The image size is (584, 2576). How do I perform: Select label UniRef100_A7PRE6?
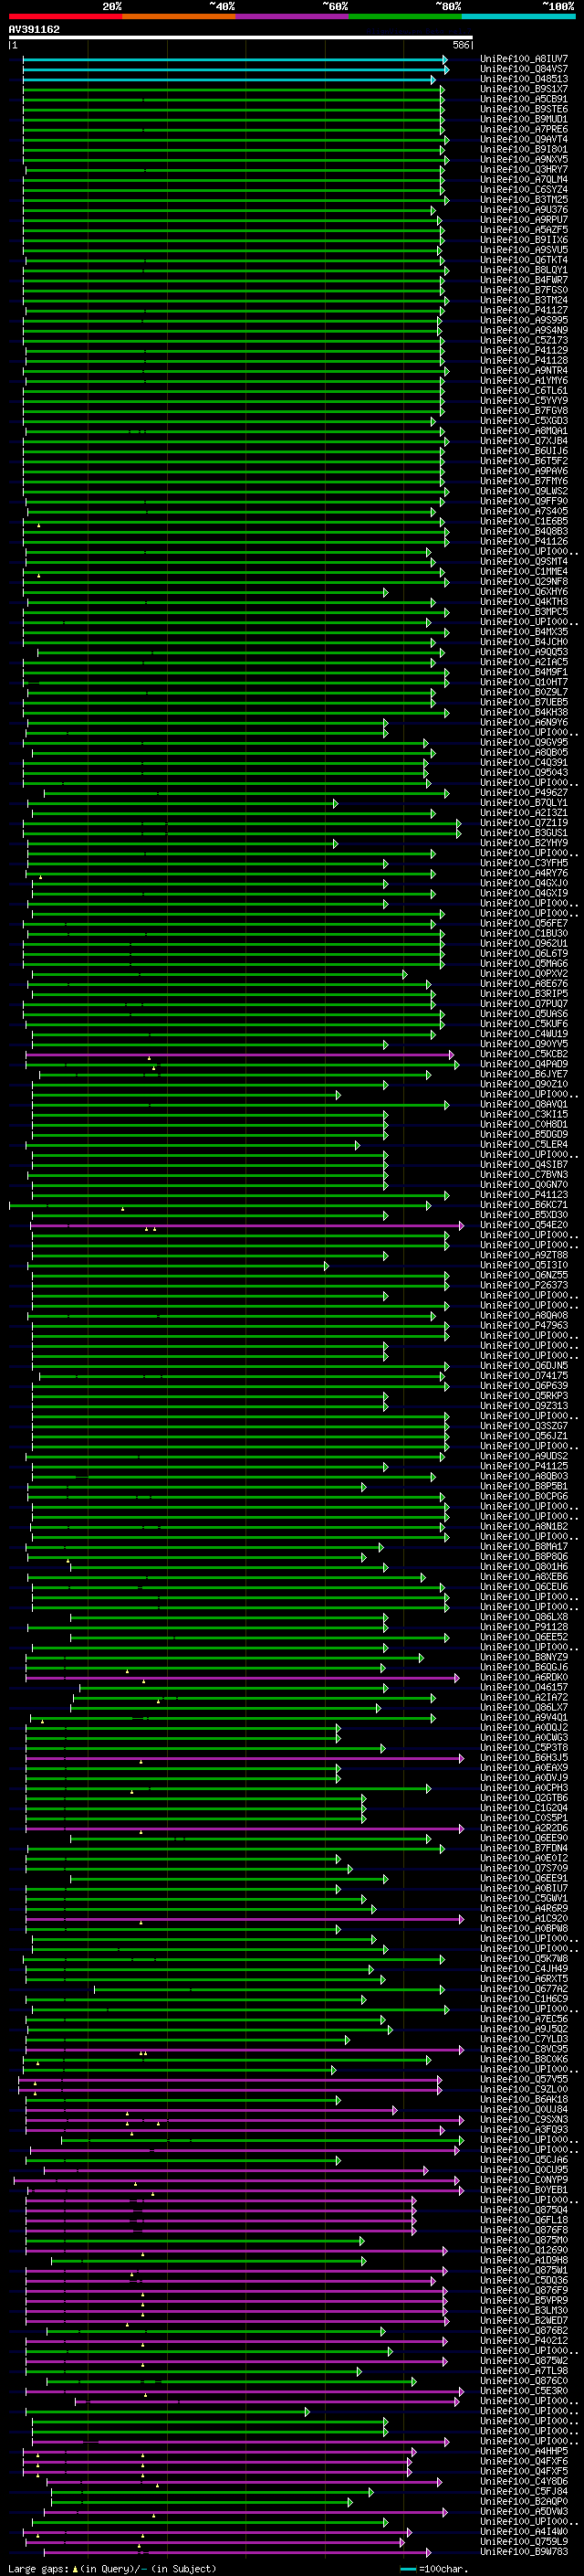[x=523, y=129]
